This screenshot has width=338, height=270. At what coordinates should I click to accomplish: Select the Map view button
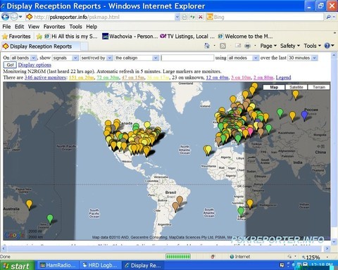[274, 87]
